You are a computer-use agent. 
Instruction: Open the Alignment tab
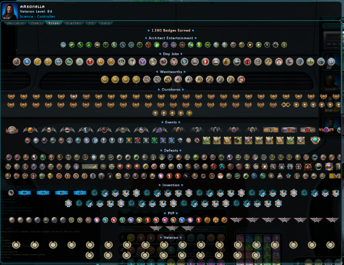pos(74,23)
